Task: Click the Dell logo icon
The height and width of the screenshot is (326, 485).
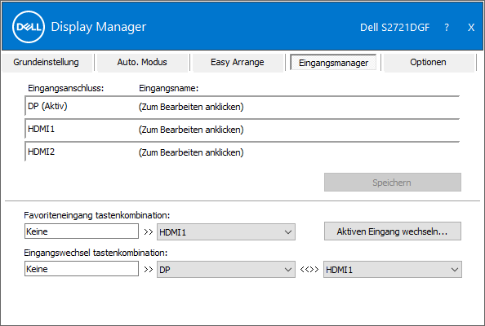Action: (x=29, y=27)
